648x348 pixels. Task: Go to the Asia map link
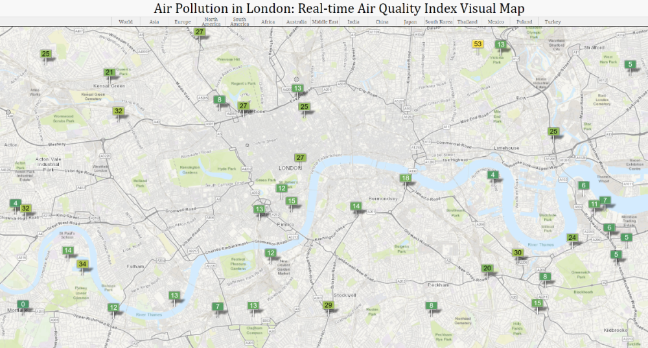pos(154,22)
